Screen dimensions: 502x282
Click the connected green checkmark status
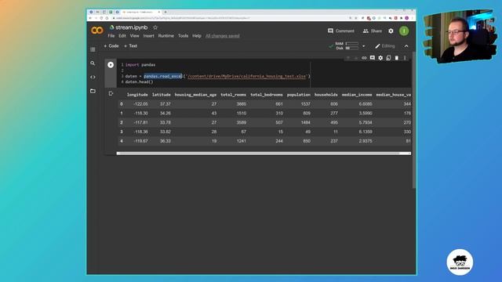point(331,46)
